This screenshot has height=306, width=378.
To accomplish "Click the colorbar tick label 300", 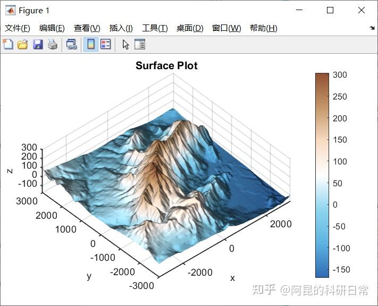I will pos(340,75).
